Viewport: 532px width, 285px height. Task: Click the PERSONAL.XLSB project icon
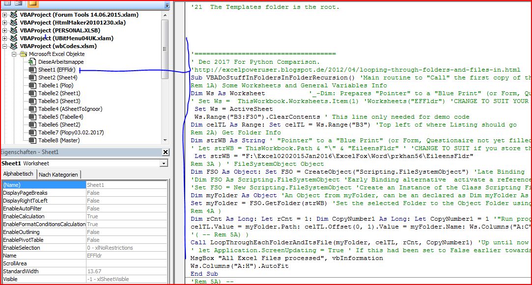(x=14, y=30)
